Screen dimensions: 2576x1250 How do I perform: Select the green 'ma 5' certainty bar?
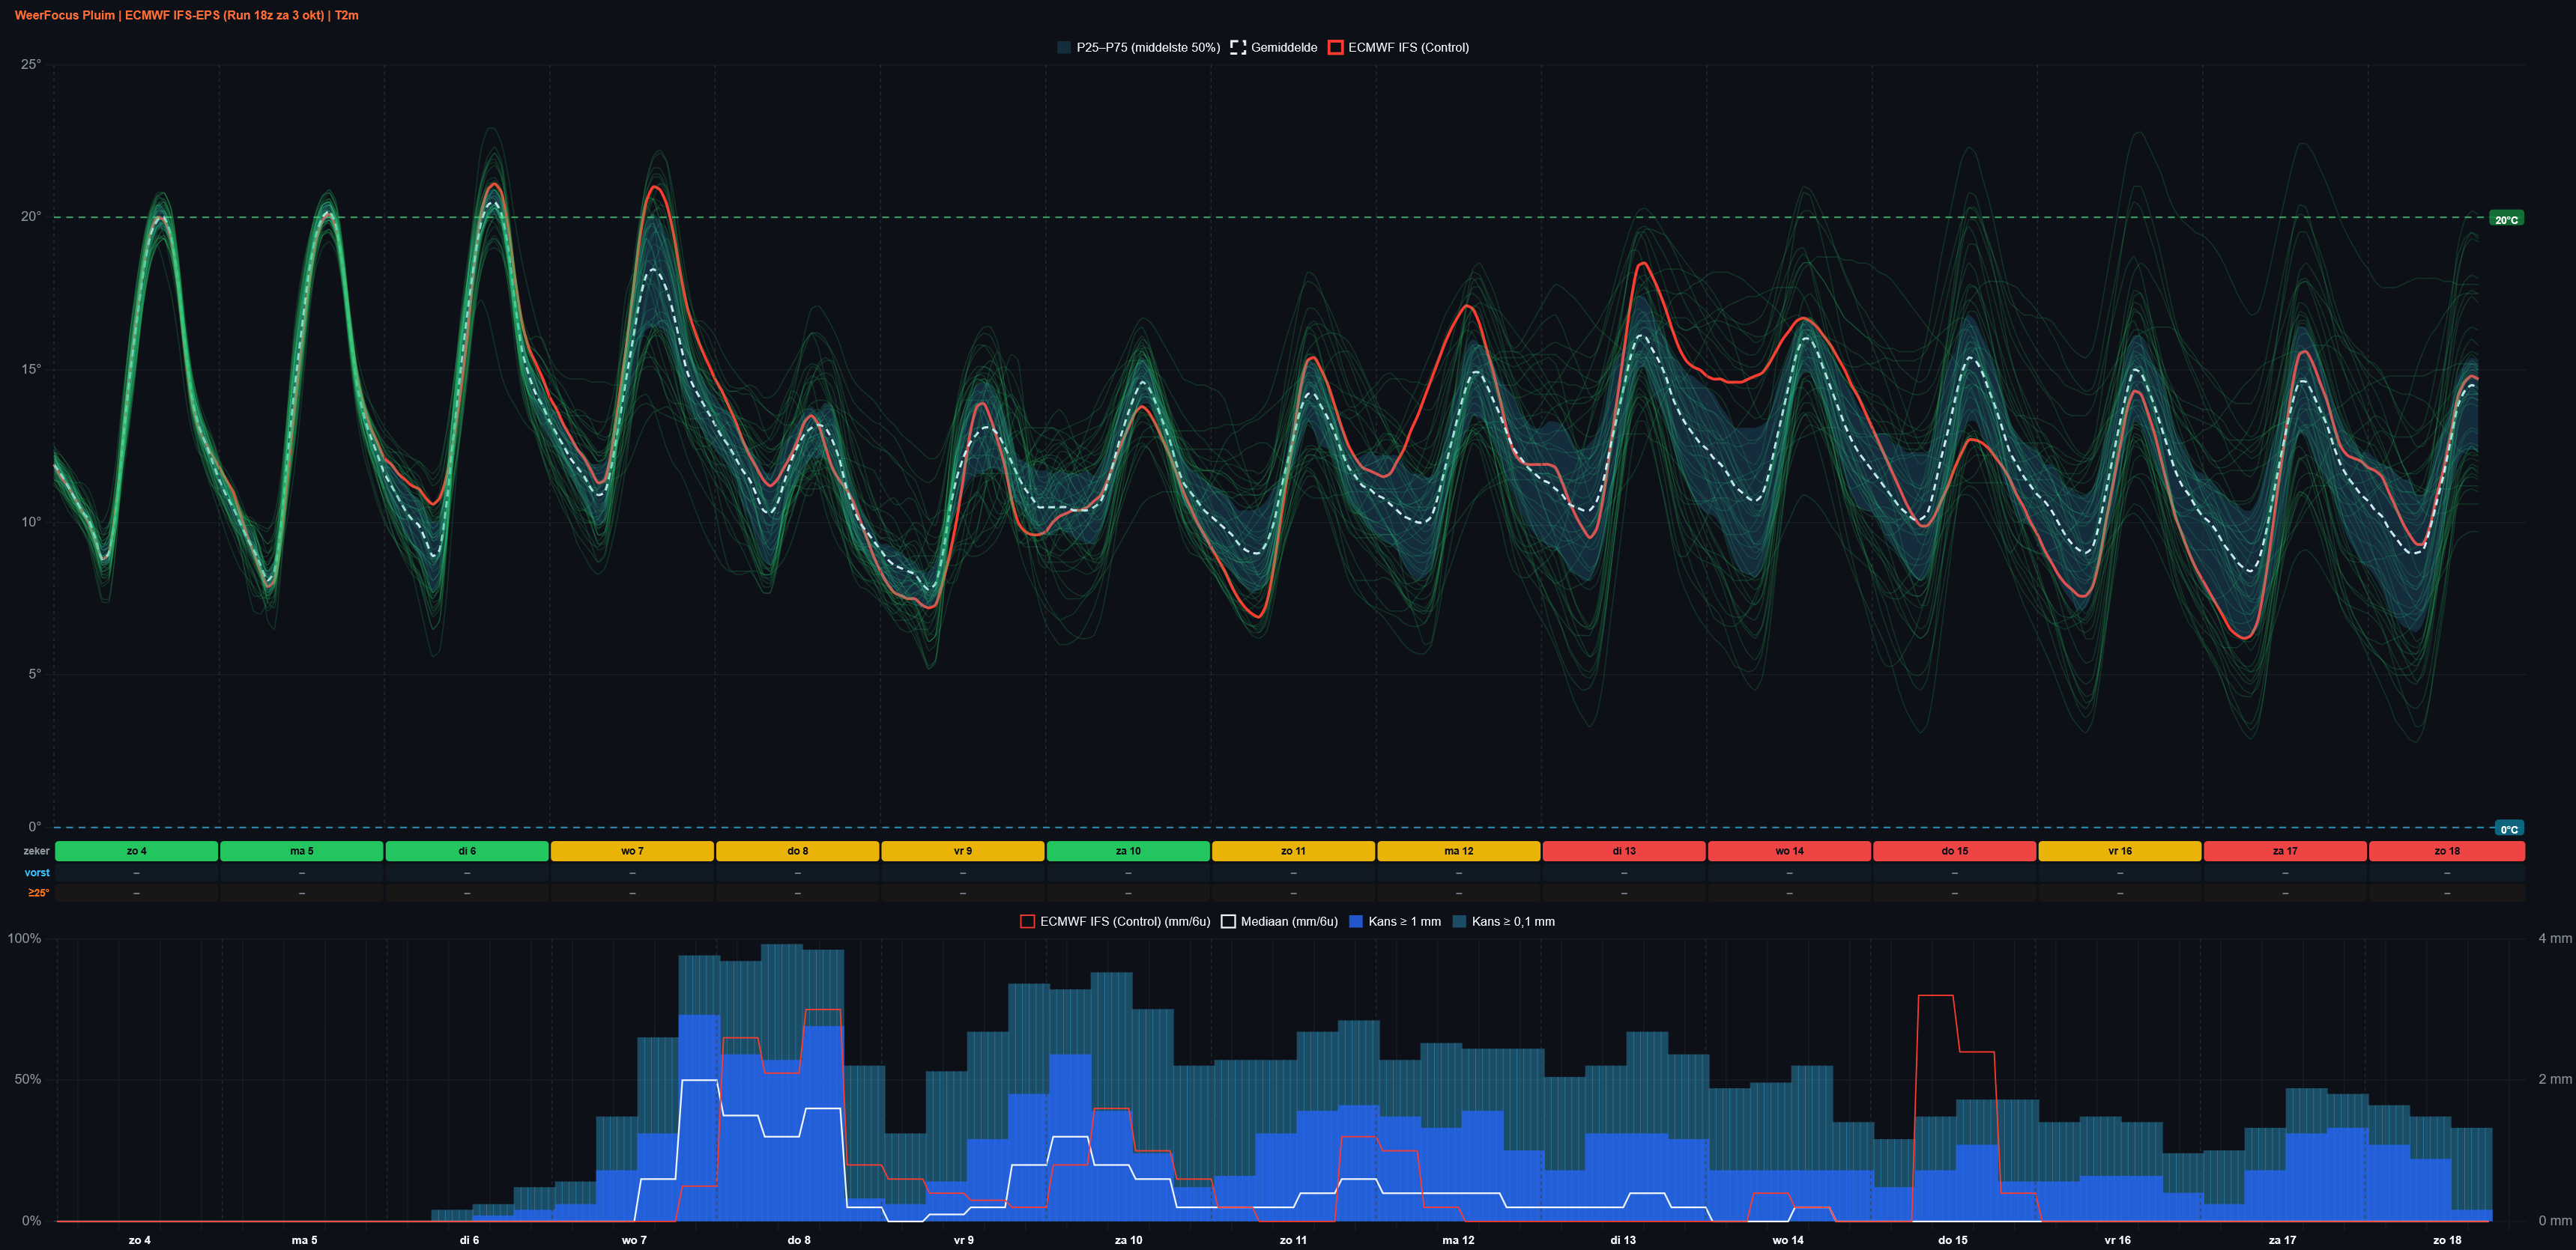tap(301, 852)
